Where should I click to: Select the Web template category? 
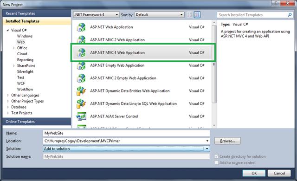click(21, 42)
